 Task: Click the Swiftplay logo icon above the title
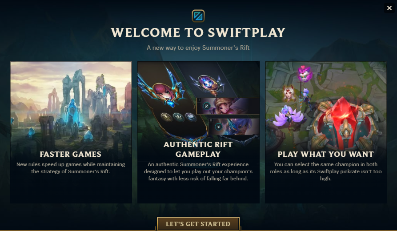coord(198,16)
